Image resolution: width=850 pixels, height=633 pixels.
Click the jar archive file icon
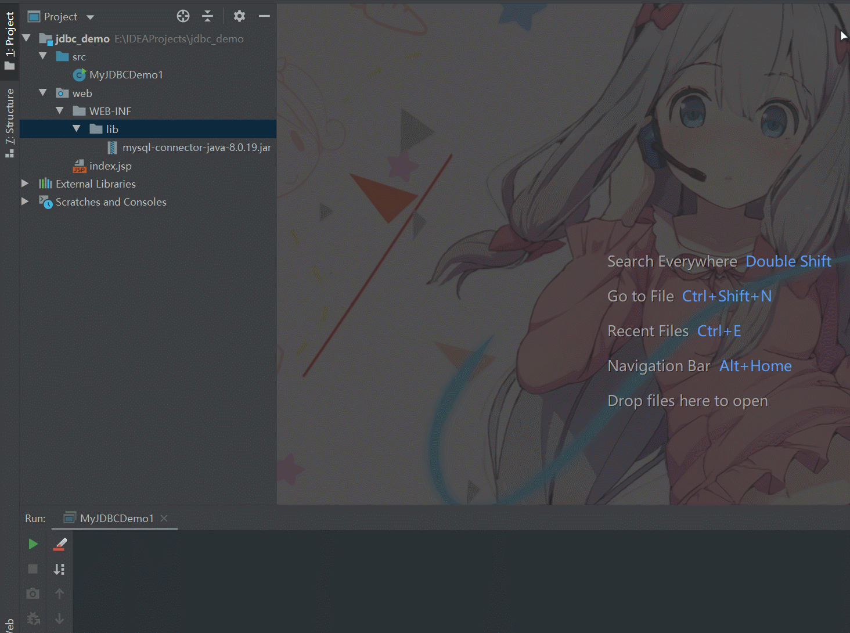point(113,148)
